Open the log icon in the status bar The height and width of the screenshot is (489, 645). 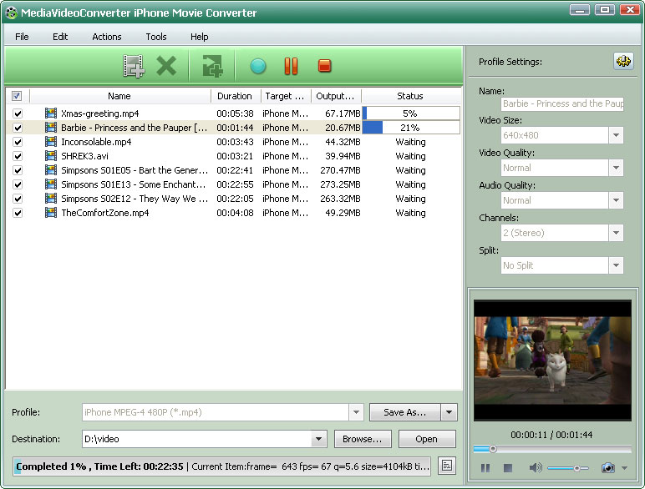(447, 466)
